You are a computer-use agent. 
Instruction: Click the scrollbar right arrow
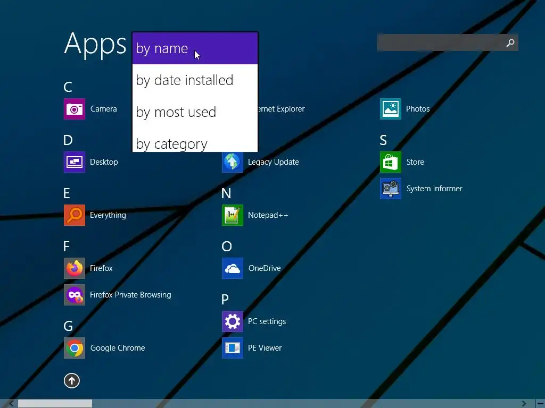524,404
